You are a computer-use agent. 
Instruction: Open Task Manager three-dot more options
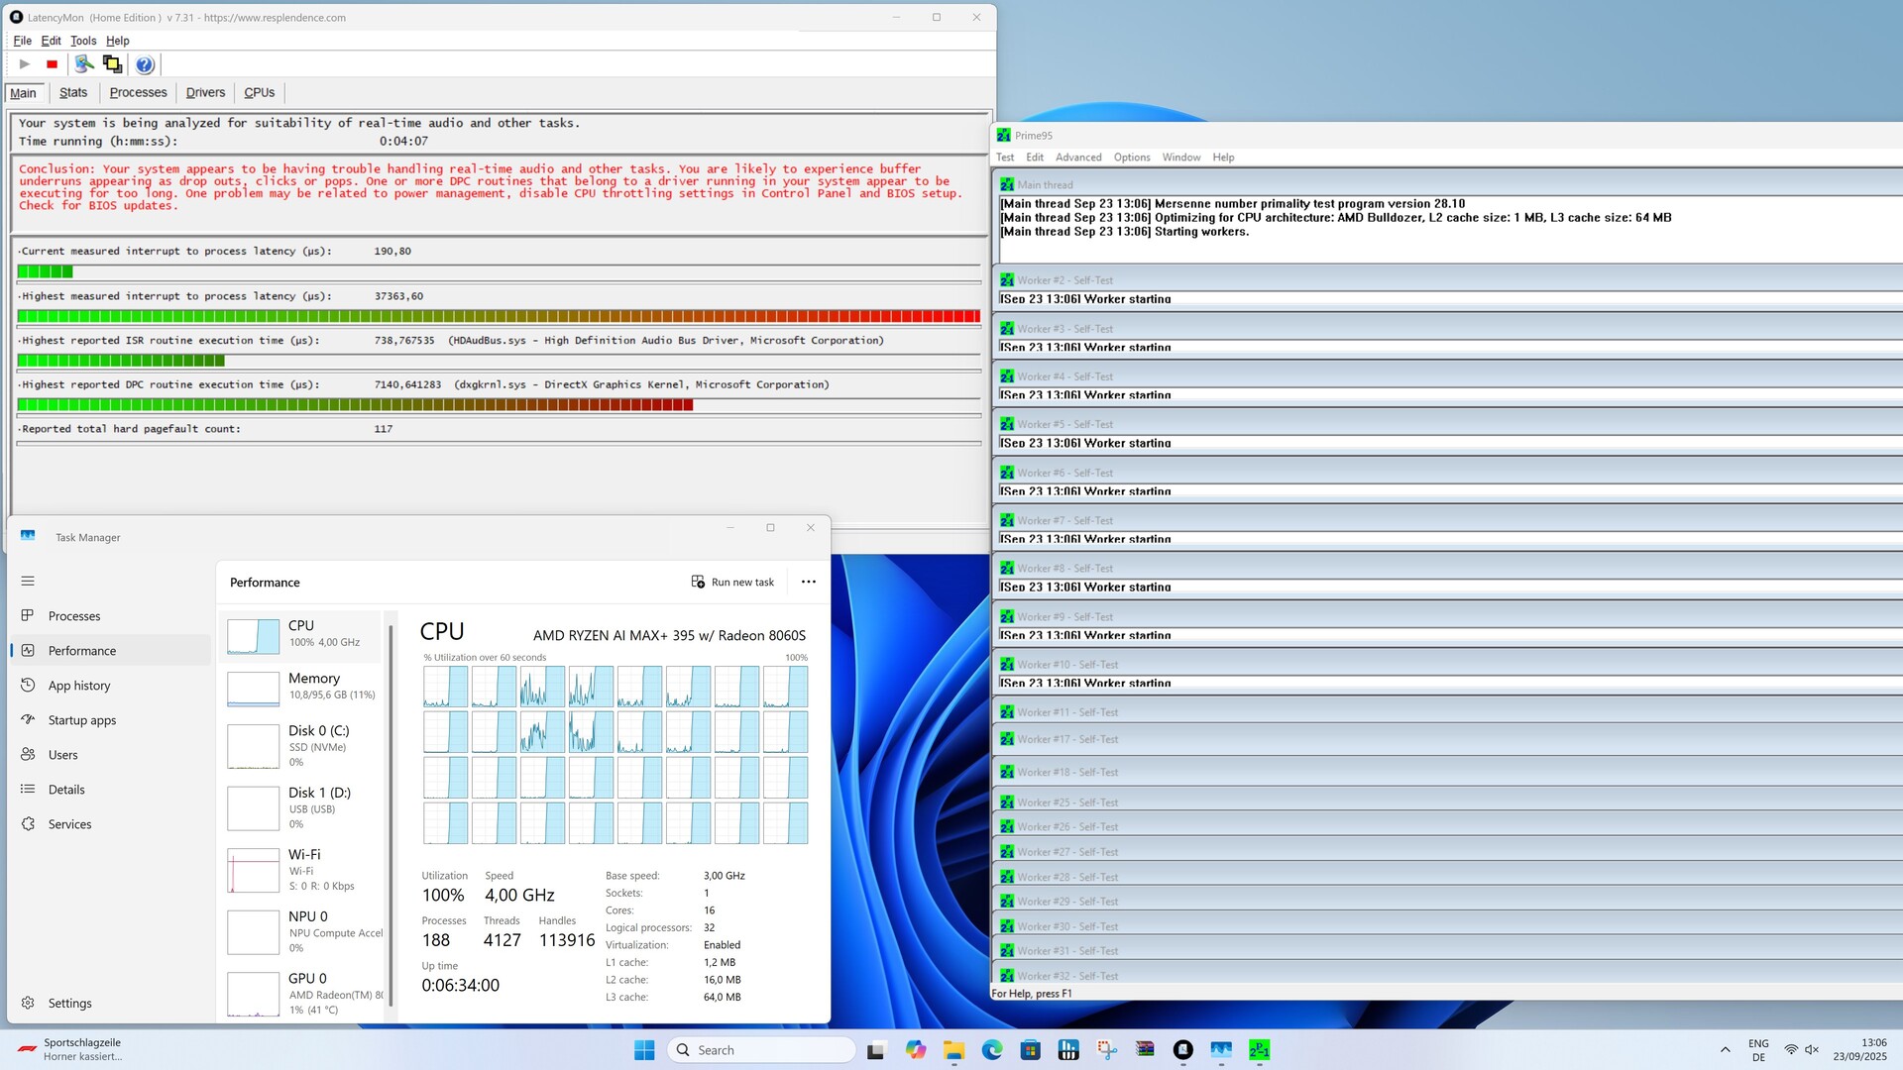point(808,583)
